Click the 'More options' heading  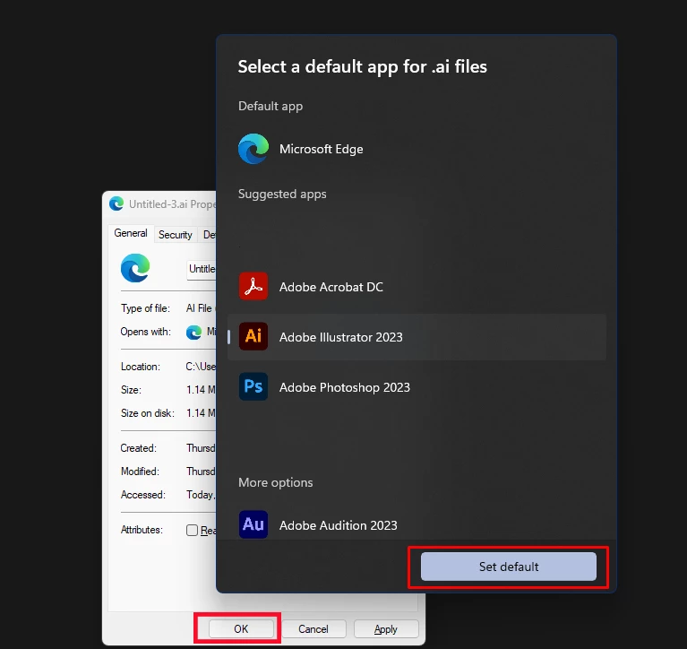tap(276, 482)
